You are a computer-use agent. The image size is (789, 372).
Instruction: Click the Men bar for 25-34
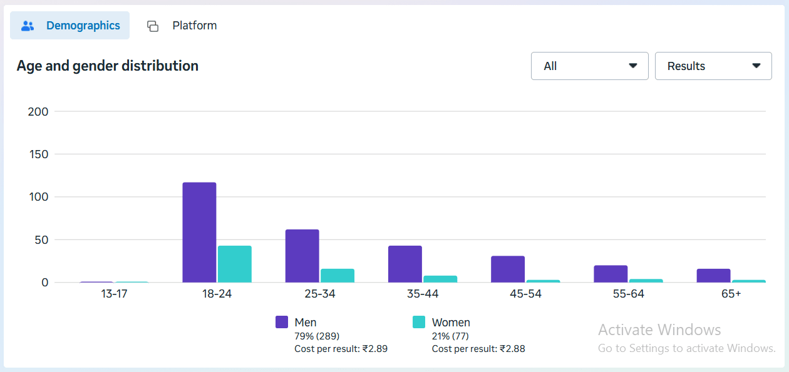click(x=302, y=256)
